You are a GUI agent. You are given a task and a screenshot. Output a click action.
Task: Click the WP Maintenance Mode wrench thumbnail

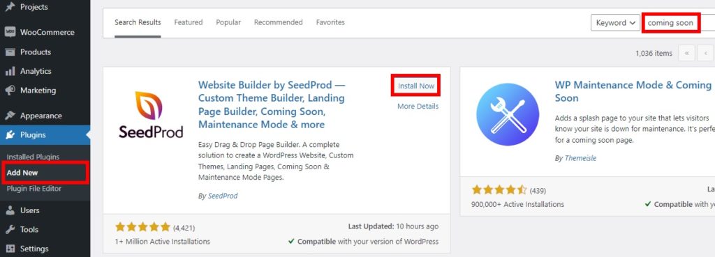click(508, 115)
